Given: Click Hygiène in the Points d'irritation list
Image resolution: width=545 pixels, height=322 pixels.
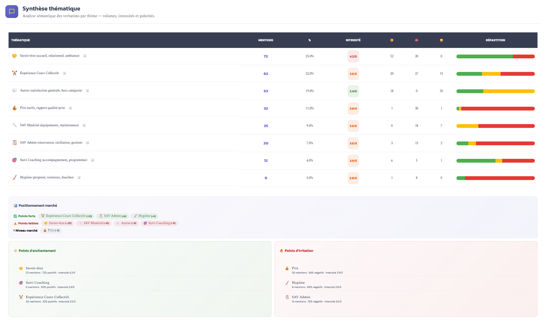Looking at the screenshot, I should click(x=298, y=283).
